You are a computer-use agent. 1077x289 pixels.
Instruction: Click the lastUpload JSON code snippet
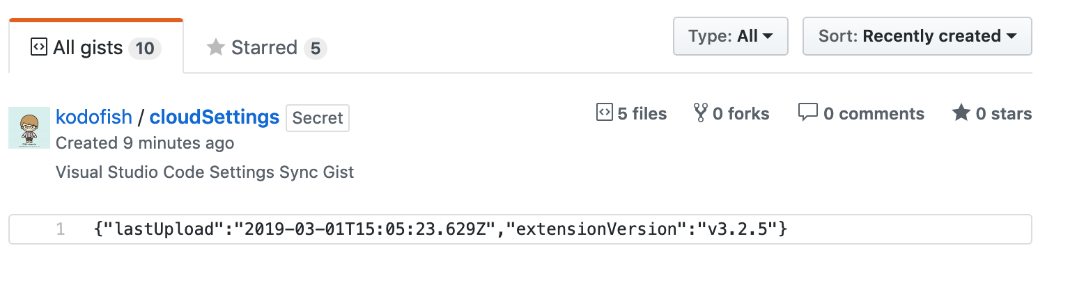[440, 229]
